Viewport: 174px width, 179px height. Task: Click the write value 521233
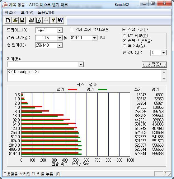pyautogui.click(x=140, y=141)
